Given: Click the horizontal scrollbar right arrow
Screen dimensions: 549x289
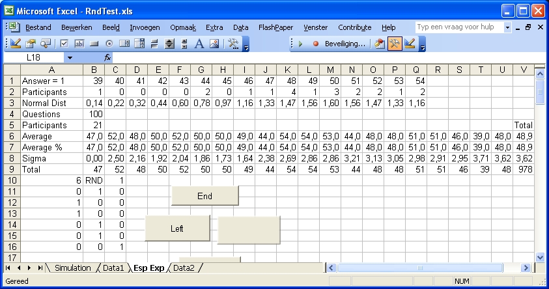Looking at the screenshot, I should (525, 268).
